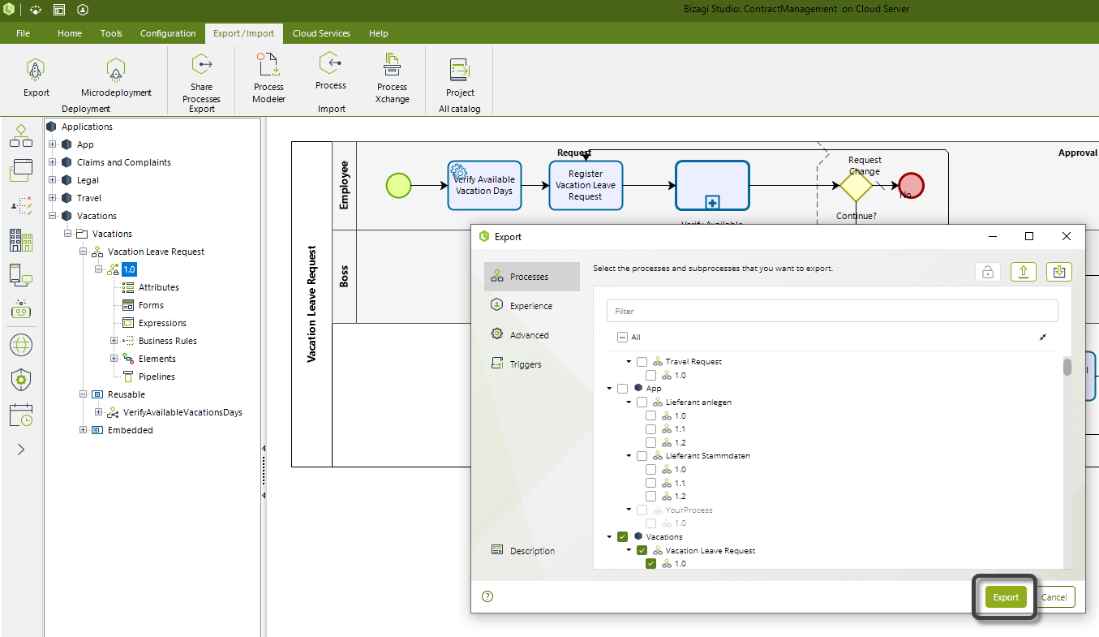Select Triggers in Export dialog sidebar
Screen dimensions: 1099x637
(532, 364)
